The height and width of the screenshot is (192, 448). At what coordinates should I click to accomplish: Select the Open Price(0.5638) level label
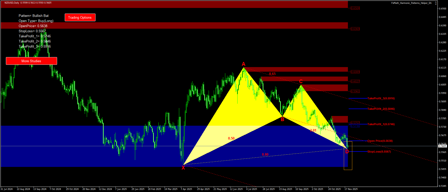pyautogui.click(x=380, y=141)
